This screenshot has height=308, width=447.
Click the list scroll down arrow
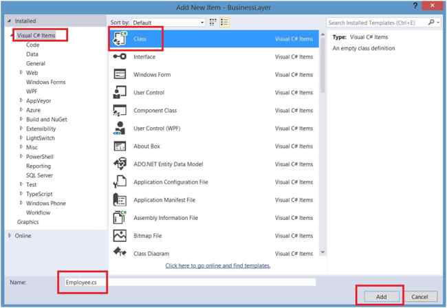(x=323, y=252)
